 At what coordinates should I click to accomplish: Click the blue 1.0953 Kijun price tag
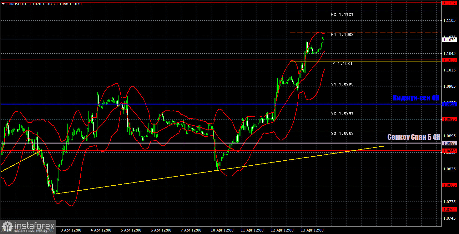(x=450, y=104)
